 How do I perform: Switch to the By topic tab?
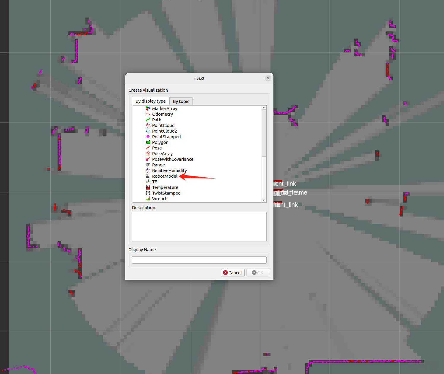181,101
